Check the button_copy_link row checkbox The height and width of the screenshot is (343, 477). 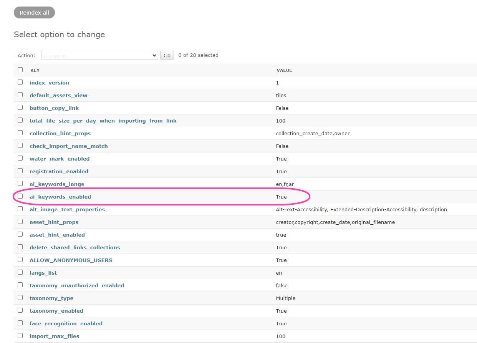[x=20, y=108]
